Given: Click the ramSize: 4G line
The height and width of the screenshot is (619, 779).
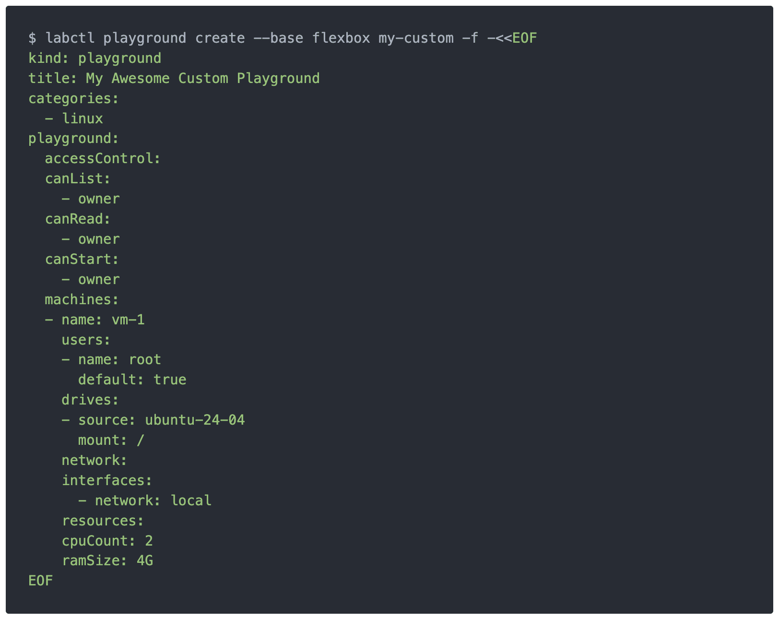Looking at the screenshot, I should pos(107,560).
